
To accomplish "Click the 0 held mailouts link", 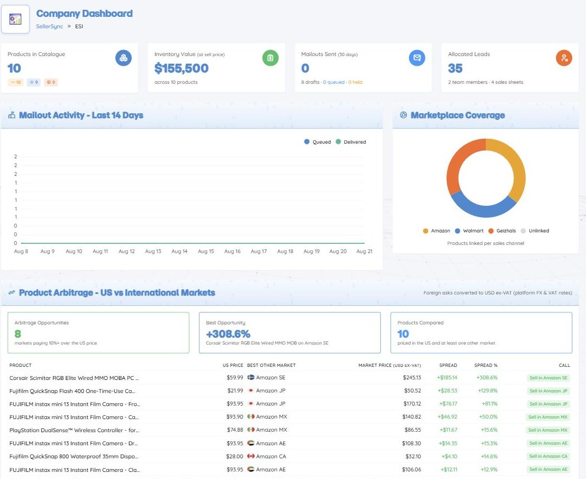I will [356, 82].
